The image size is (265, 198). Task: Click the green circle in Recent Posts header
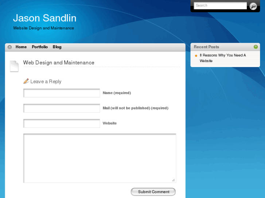pos(256,47)
